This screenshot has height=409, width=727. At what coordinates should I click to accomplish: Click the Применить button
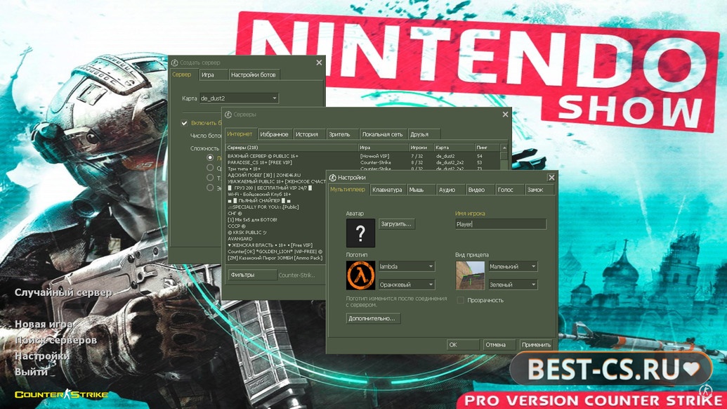tap(535, 344)
